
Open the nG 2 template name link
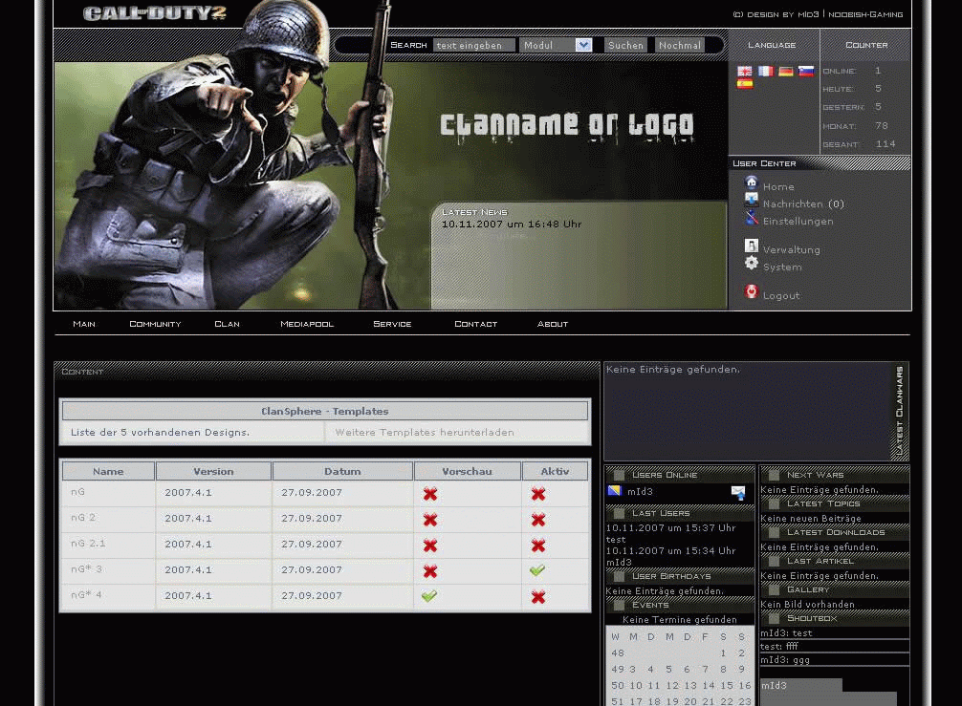tap(83, 517)
